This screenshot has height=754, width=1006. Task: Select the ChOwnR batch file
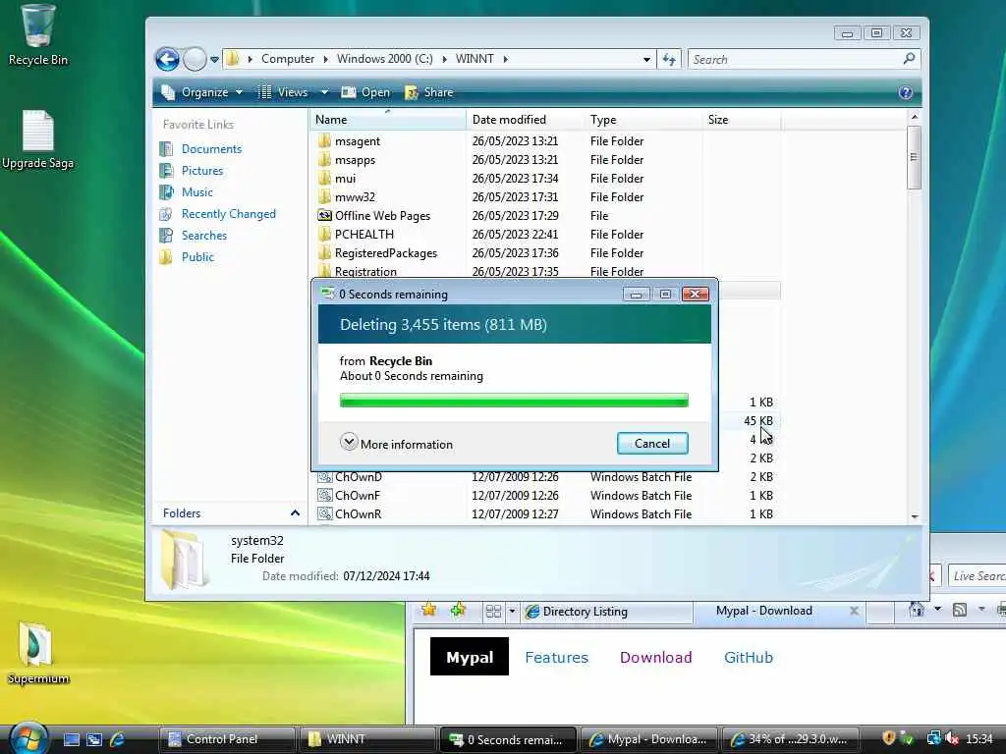pyautogui.click(x=358, y=514)
